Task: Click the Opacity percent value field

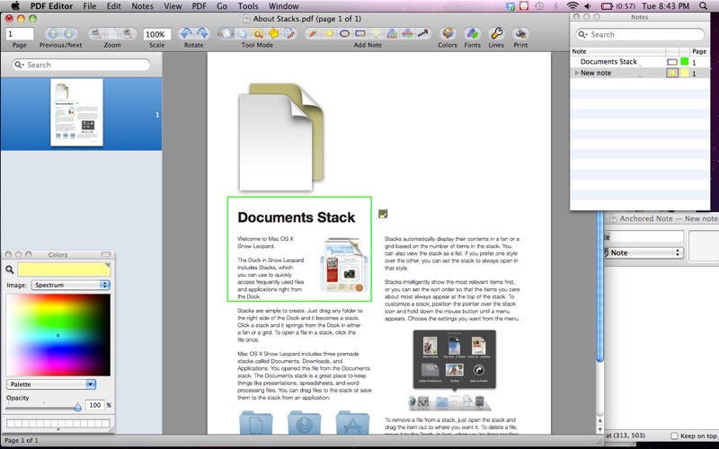Action: [x=95, y=405]
